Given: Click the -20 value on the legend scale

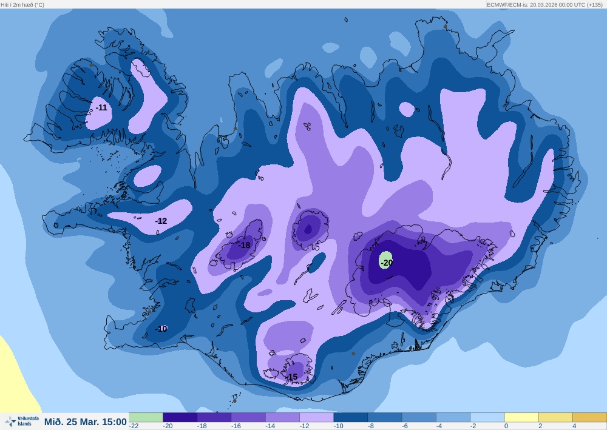Looking at the screenshot, I should (168, 426).
